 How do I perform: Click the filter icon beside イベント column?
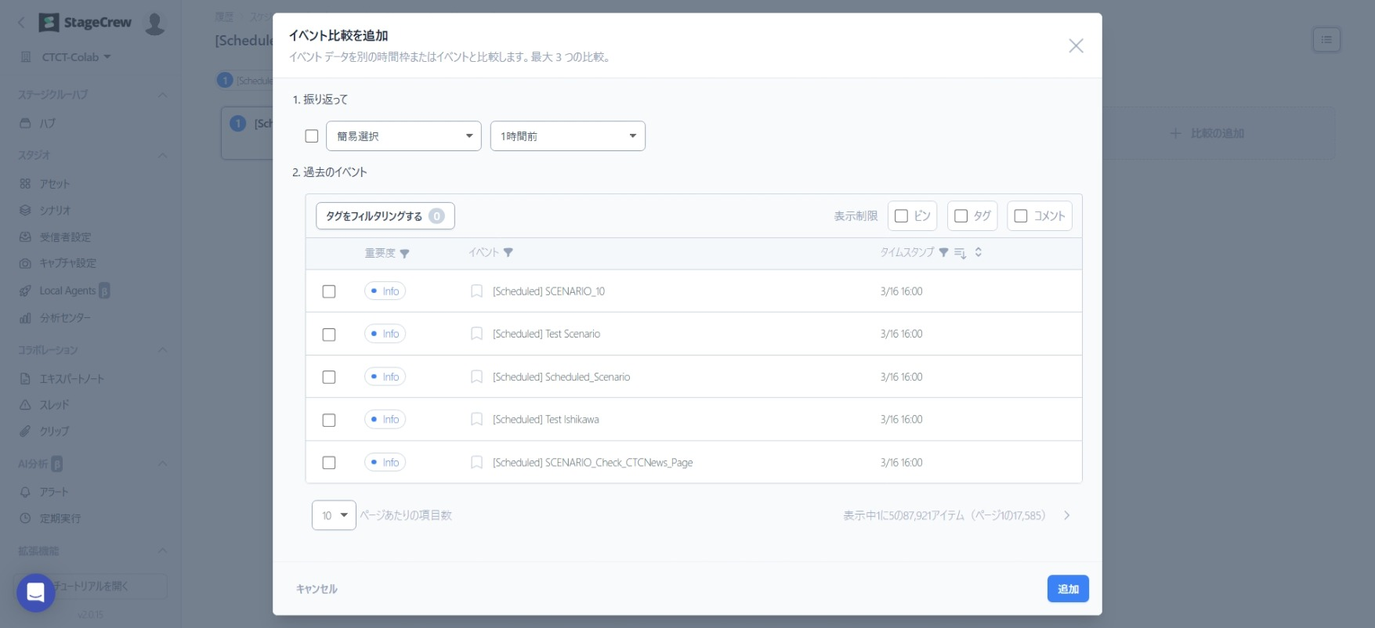[508, 253]
